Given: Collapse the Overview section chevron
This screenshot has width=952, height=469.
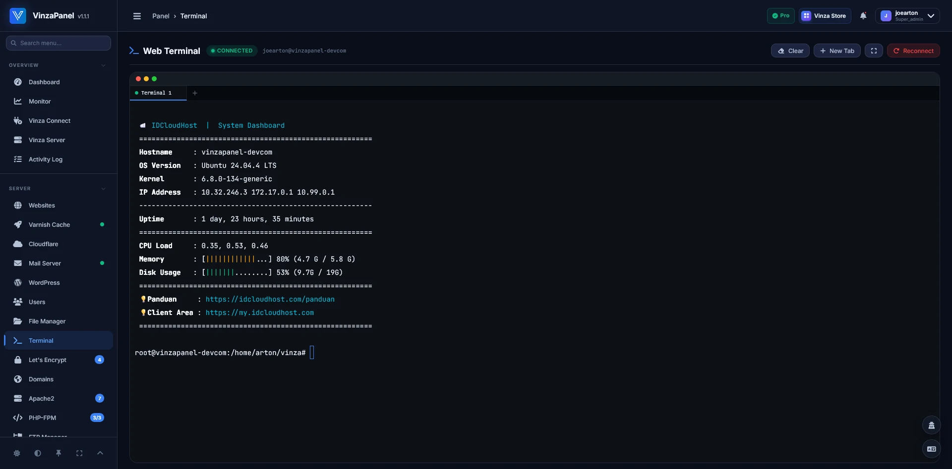Looking at the screenshot, I should pyautogui.click(x=103, y=65).
